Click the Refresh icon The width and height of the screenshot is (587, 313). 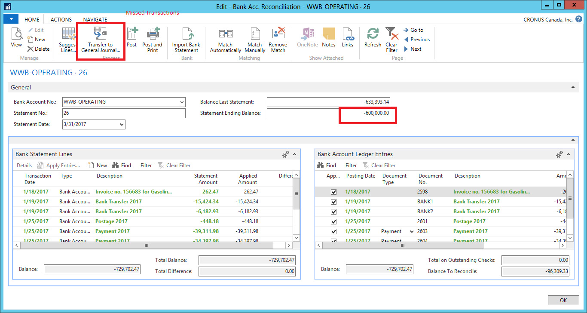(x=373, y=34)
